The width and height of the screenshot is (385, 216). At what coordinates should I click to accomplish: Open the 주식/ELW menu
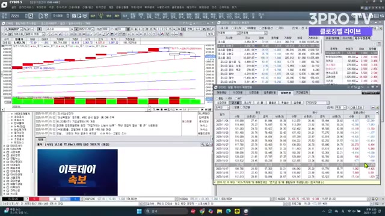[61, 7]
